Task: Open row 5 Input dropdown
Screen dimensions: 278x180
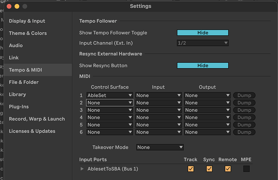Action: (158, 125)
